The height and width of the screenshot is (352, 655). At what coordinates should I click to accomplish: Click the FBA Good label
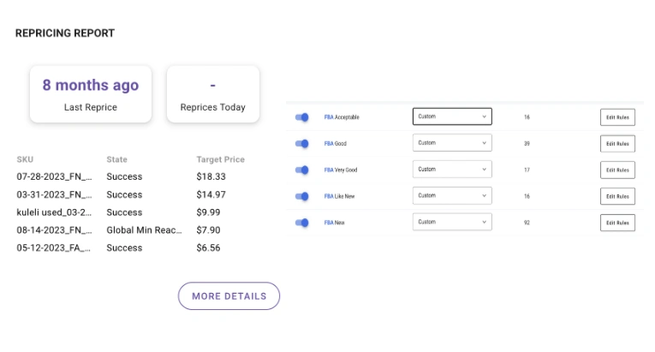click(336, 143)
